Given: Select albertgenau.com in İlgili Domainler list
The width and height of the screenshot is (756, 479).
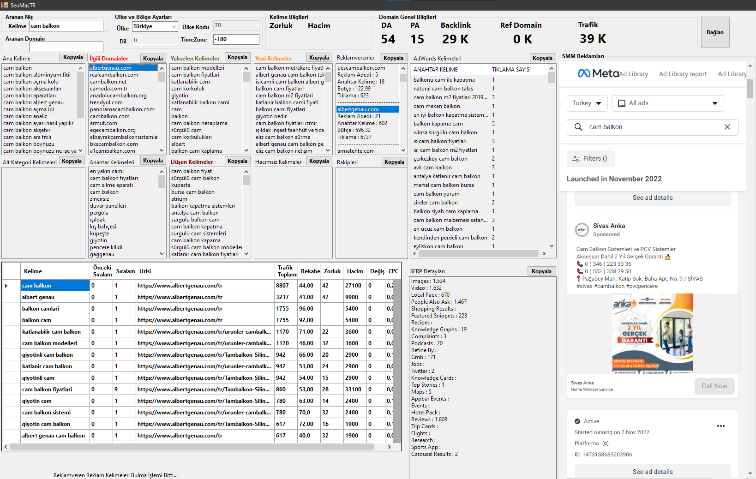Looking at the screenshot, I should [x=123, y=68].
